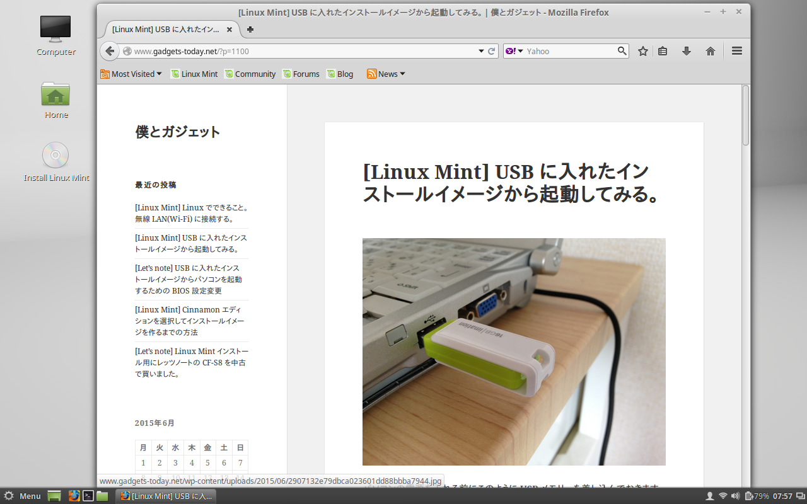Viewport: 807px width, 504px height.
Task: Open the 無線 LAN(Wi-Fi) に接続する post link
Action: click(192, 213)
